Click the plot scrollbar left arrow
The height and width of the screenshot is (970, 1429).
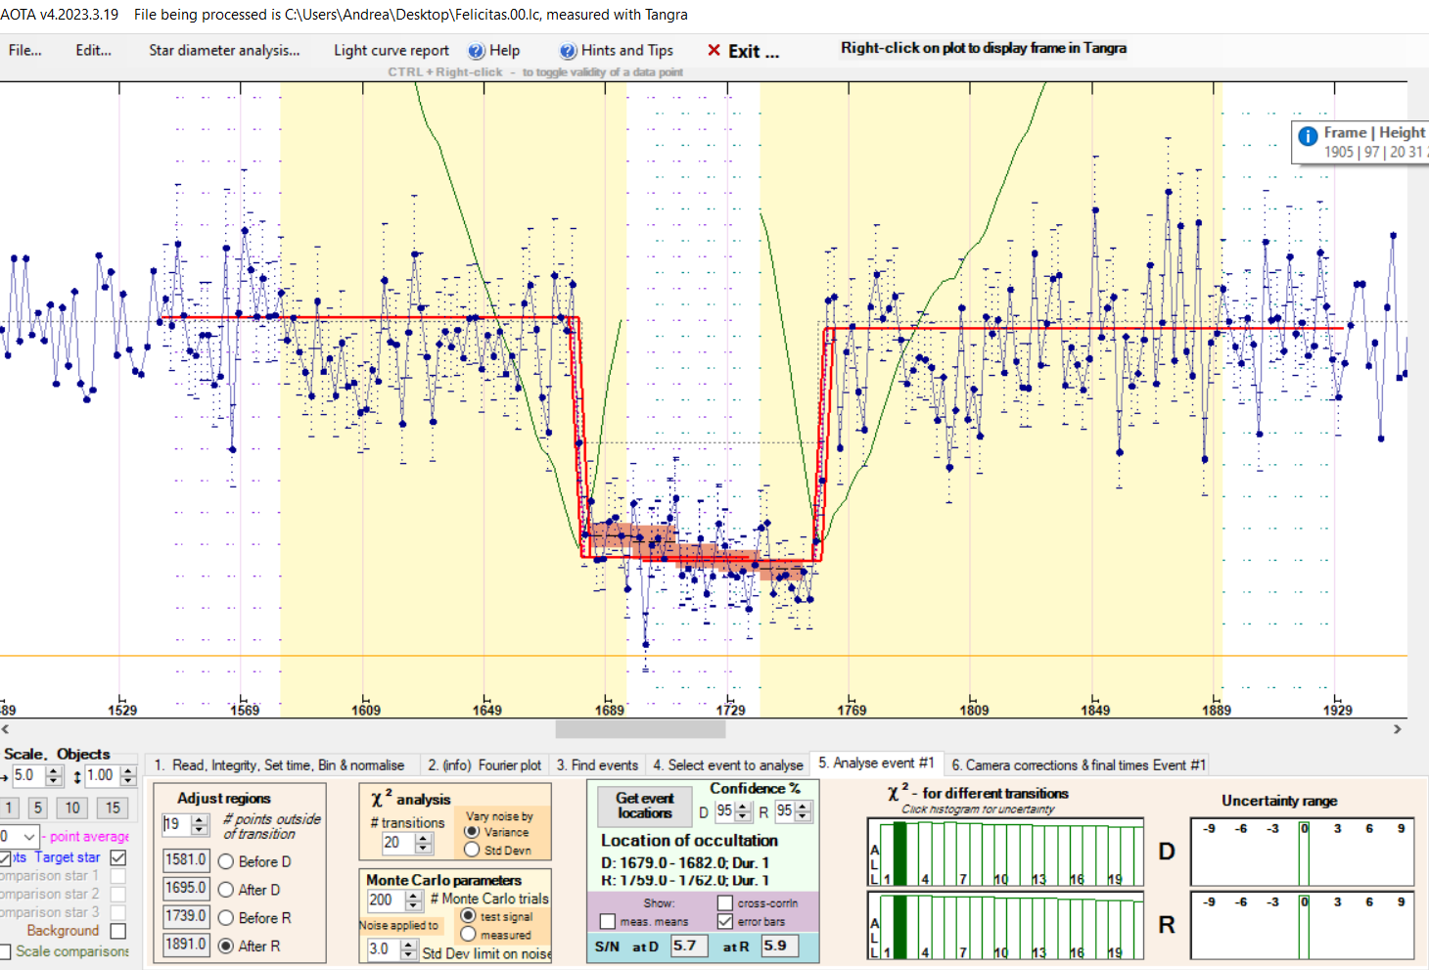(x=6, y=729)
